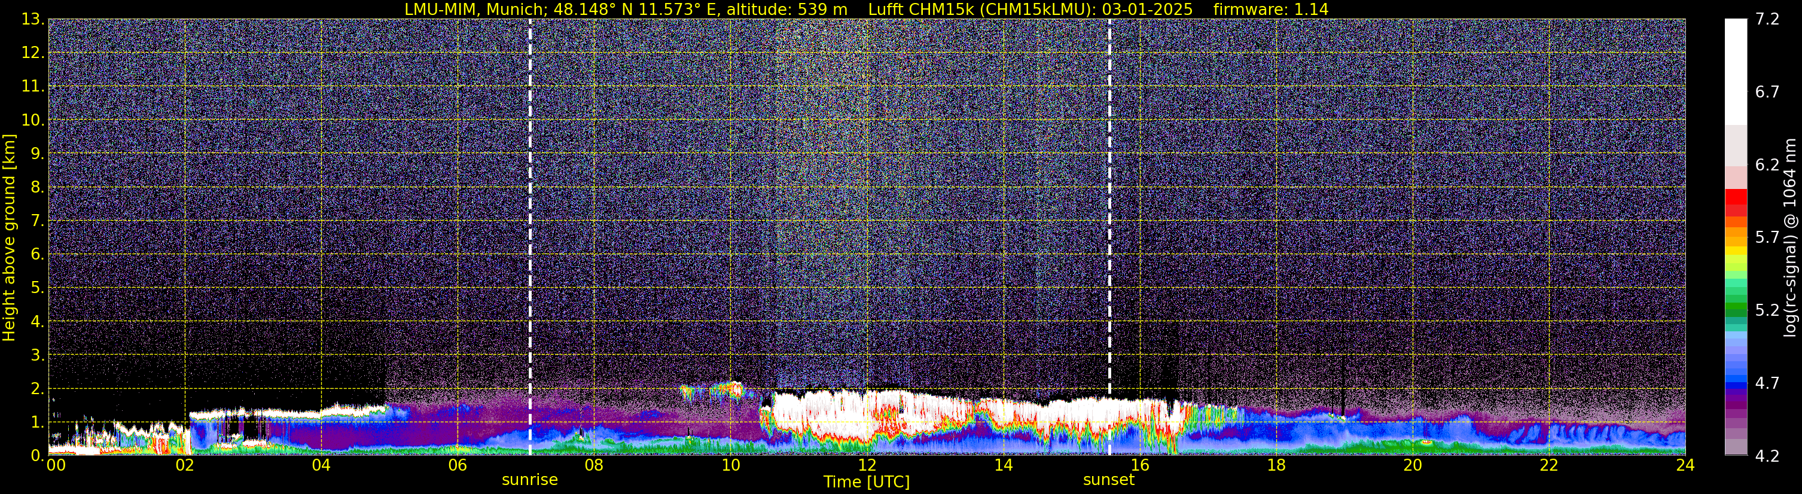This screenshot has height=494, width=1802.
Task: Click the height axis tick '1.'
Action: pos(37,422)
